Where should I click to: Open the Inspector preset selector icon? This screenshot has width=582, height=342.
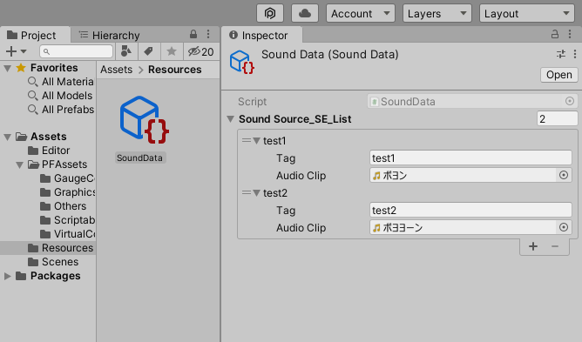[561, 54]
